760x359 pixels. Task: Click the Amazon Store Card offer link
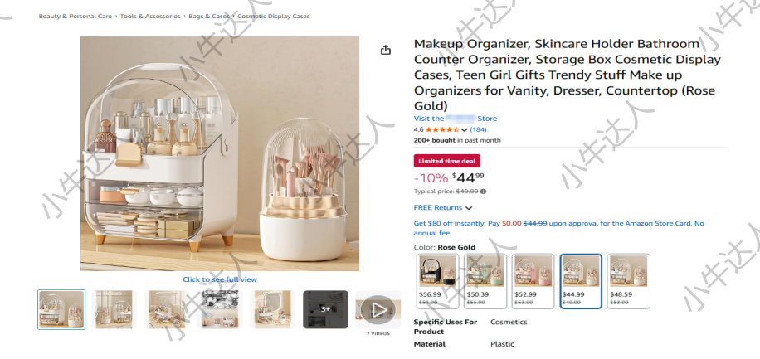[x=558, y=228]
